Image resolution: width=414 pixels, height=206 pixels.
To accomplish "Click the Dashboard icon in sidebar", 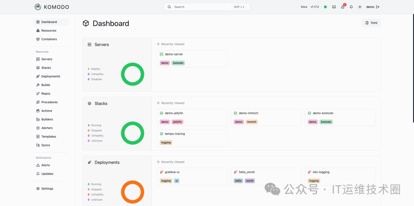I will 38,22.
